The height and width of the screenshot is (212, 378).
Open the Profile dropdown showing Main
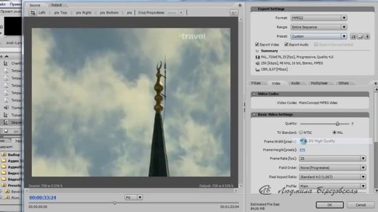tap(333, 186)
